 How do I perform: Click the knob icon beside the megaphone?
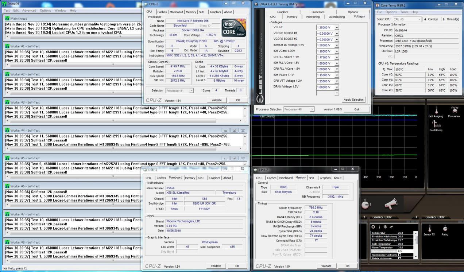[367, 205]
